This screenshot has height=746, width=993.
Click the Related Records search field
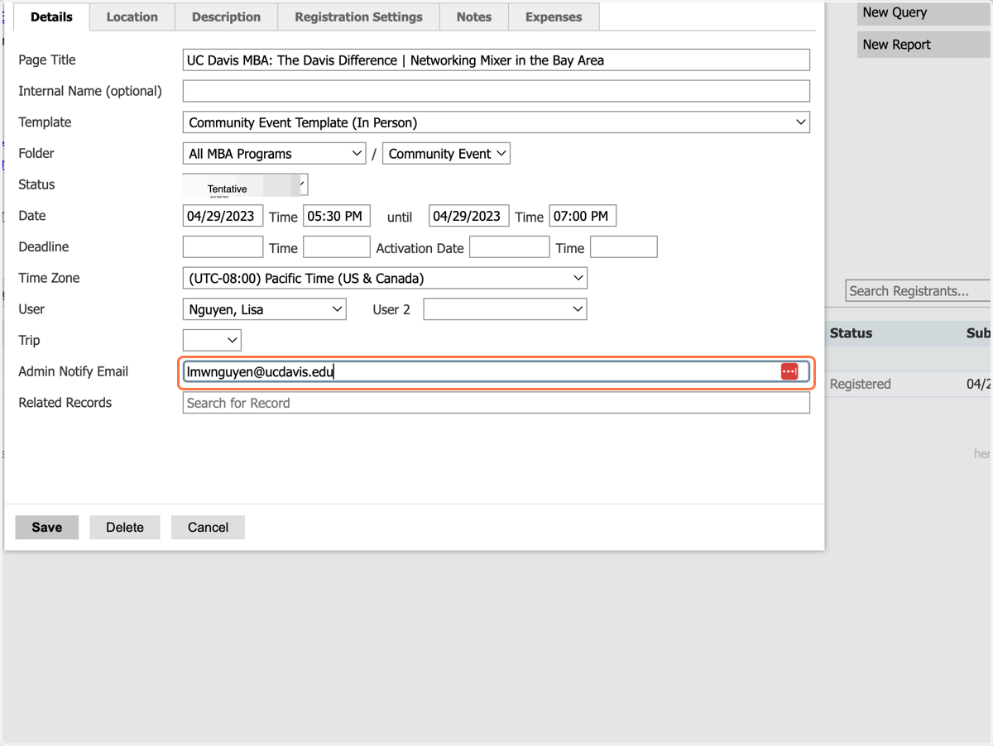point(496,403)
